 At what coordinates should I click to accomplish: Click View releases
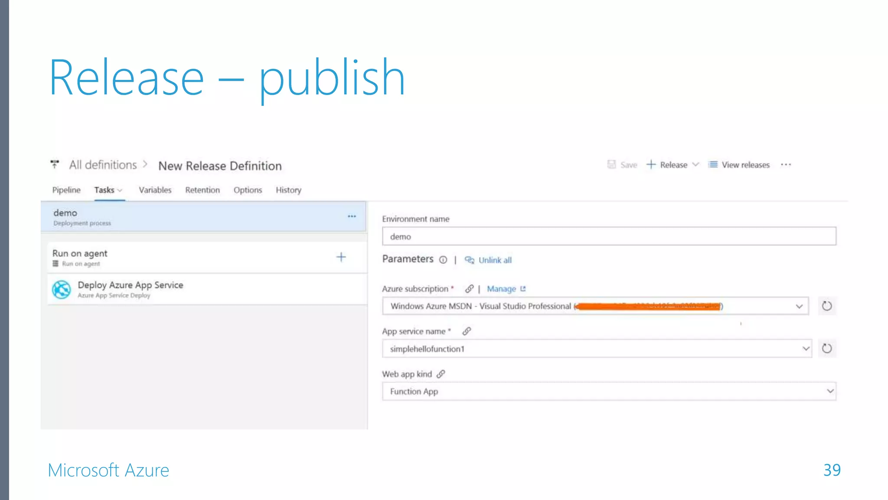point(745,165)
